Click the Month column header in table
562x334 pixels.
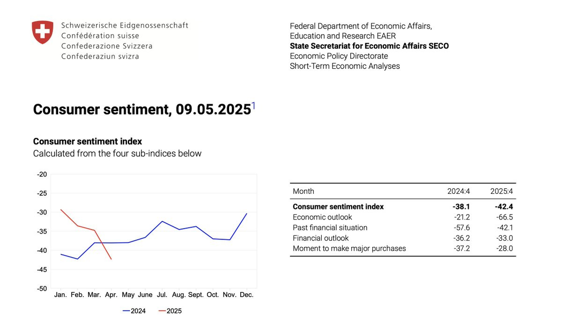tap(303, 191)
